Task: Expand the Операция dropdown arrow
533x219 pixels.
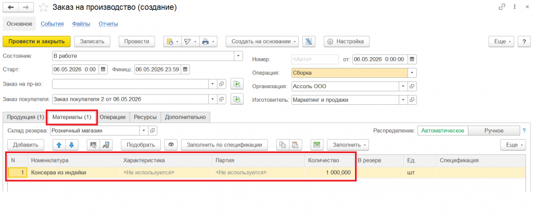Action: point(412,73)
